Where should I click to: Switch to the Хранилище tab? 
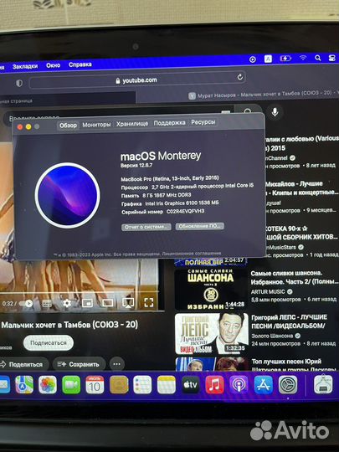click(x=132, y=124)
